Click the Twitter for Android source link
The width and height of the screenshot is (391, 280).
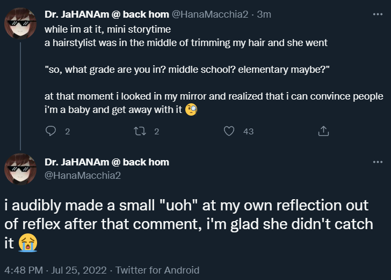pyautogui.click(x=157, y=270)
